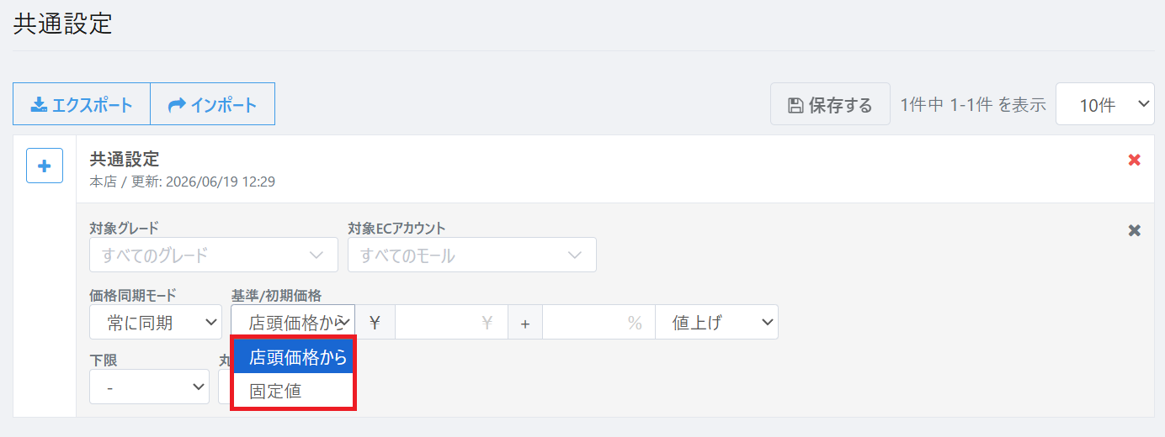The width and height of the screenshot is (1165, 437).
Task: Click the 基準/初期価格 select box
Action: click(x=293, y=322)
